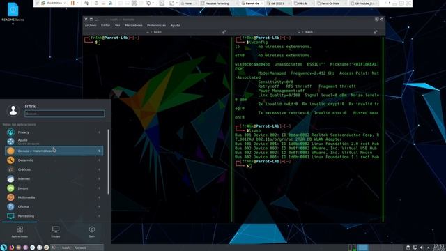Click the Fr4nk user avatar
Viewport: 446px width, 251px height.
13,110
